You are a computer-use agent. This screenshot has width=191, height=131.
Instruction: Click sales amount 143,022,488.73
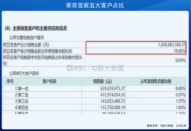[x=113, y=101]
